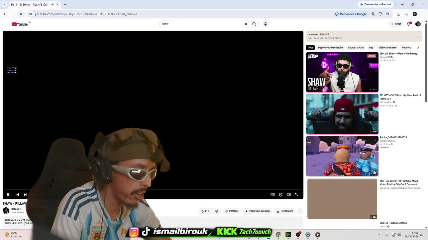Open OBS Studio in taskbar
This screenshot has height=240, width=428.
click(298, 235)
